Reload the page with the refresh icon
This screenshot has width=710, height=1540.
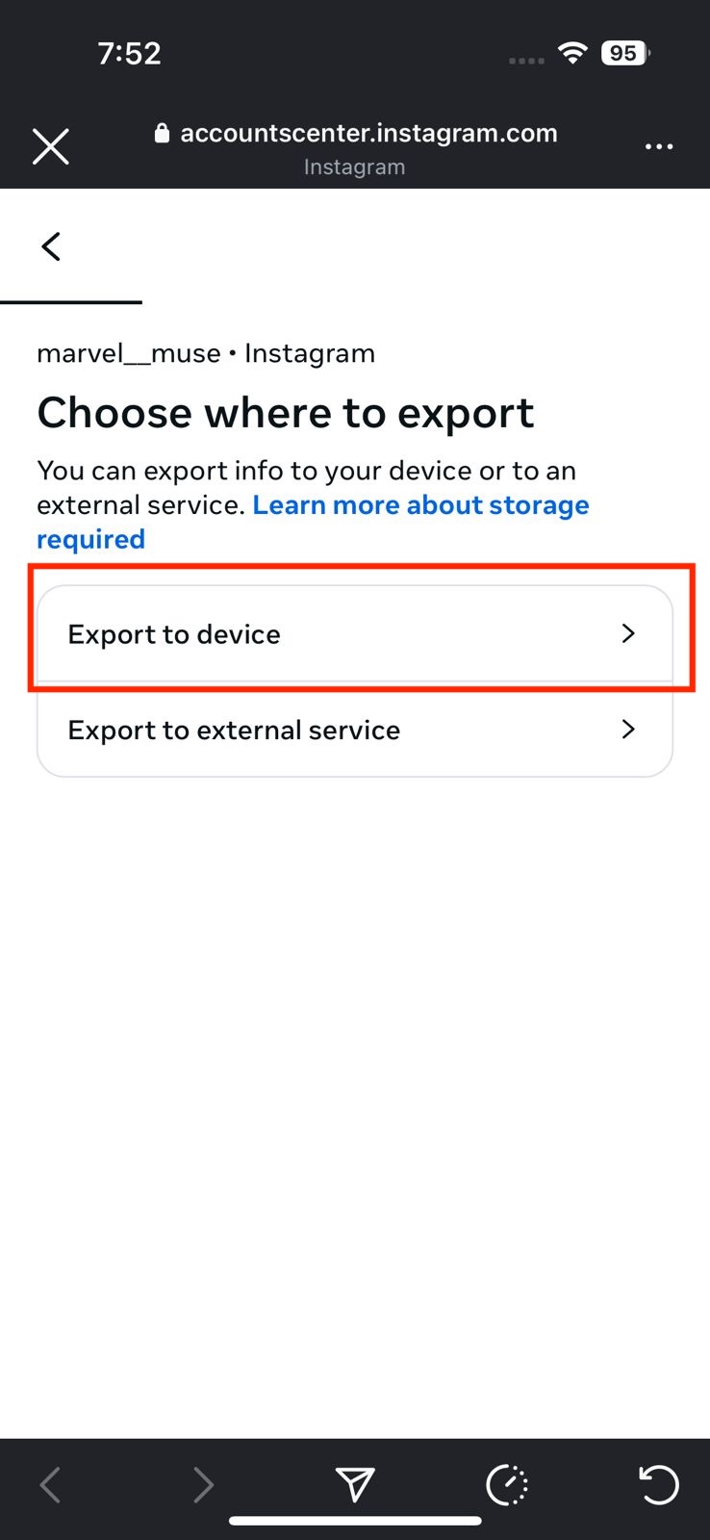659,1484
